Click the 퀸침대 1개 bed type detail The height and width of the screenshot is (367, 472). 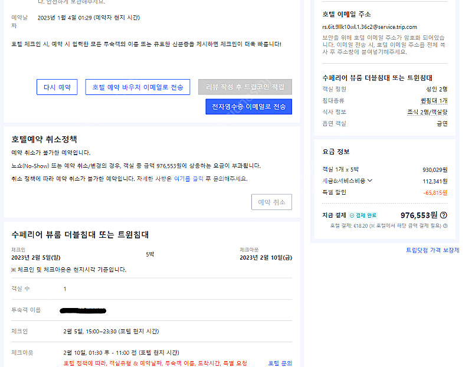point(434,100)
